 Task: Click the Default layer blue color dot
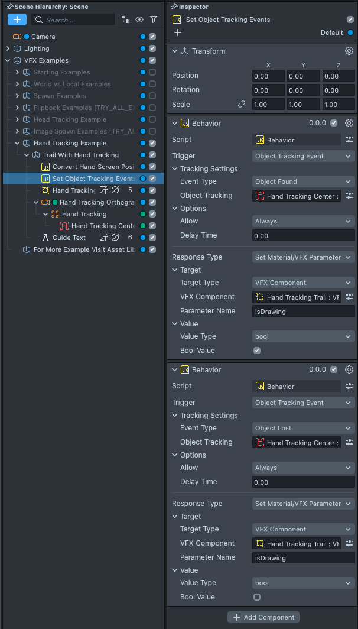tap(350, 33)
